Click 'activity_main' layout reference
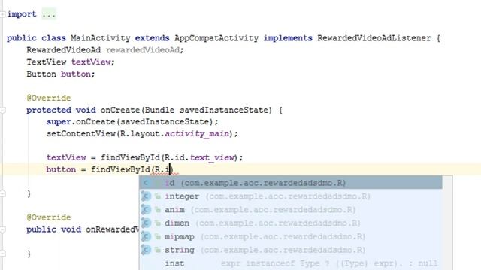The height and width of the screenshot is (270, 481). 197,133
